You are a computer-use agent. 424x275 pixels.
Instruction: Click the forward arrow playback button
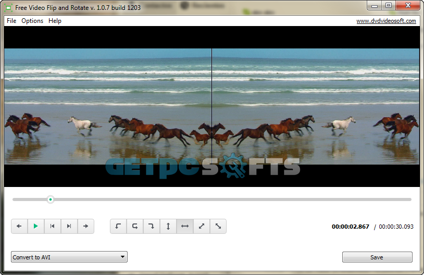(x=86, y=226)
